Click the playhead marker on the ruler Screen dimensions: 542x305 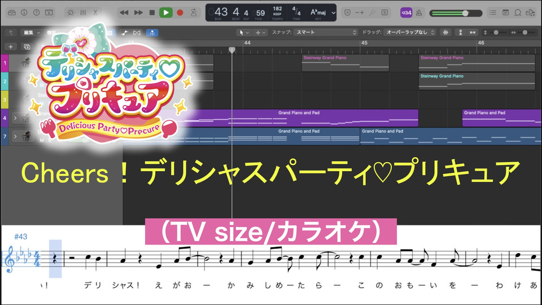pos(232,50)
